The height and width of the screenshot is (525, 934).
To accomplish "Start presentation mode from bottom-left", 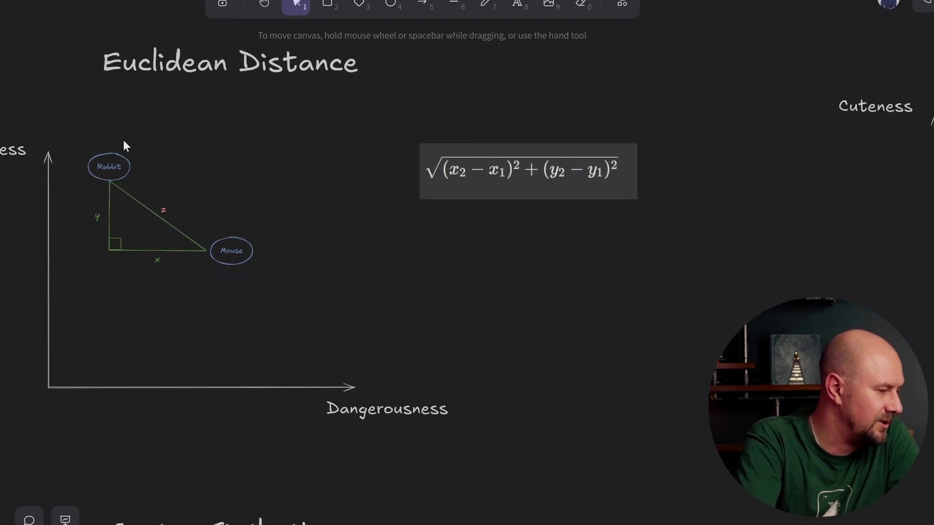I will click(x=65, y=519).
